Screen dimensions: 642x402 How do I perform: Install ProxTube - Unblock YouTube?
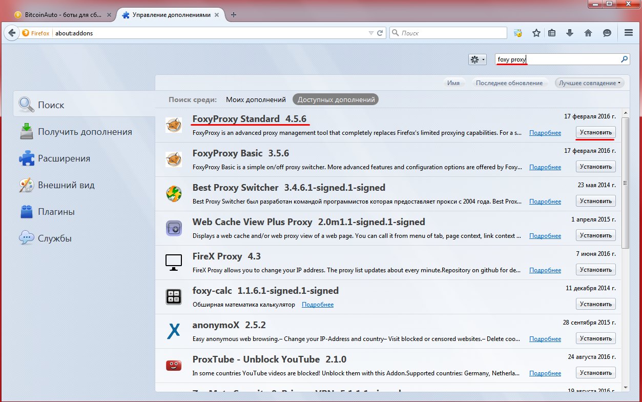(x=596, y=373)
